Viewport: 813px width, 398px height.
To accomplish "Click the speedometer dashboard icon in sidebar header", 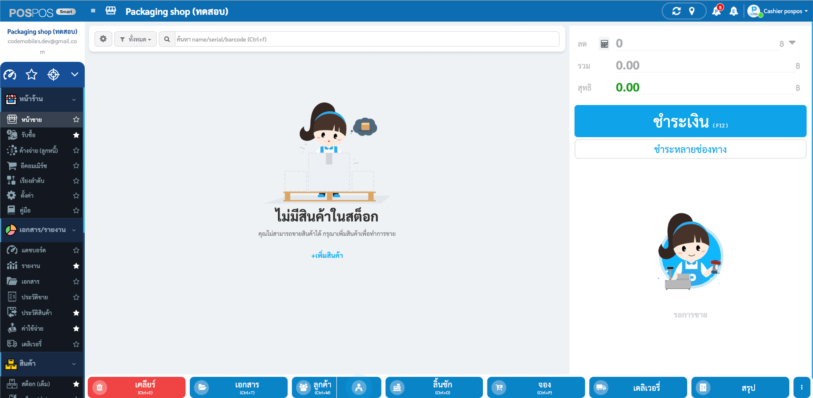I will click(10, 75).
